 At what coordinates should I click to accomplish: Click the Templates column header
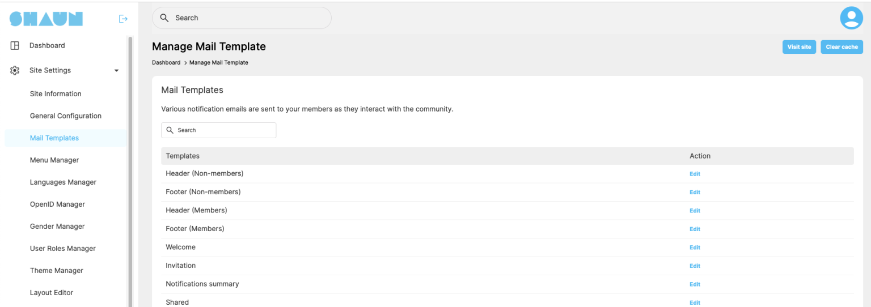[x=183, y=156]
